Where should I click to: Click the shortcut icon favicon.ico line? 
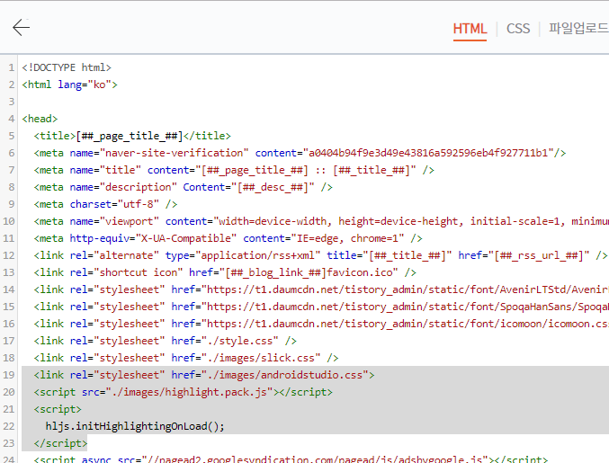[225, 272]
